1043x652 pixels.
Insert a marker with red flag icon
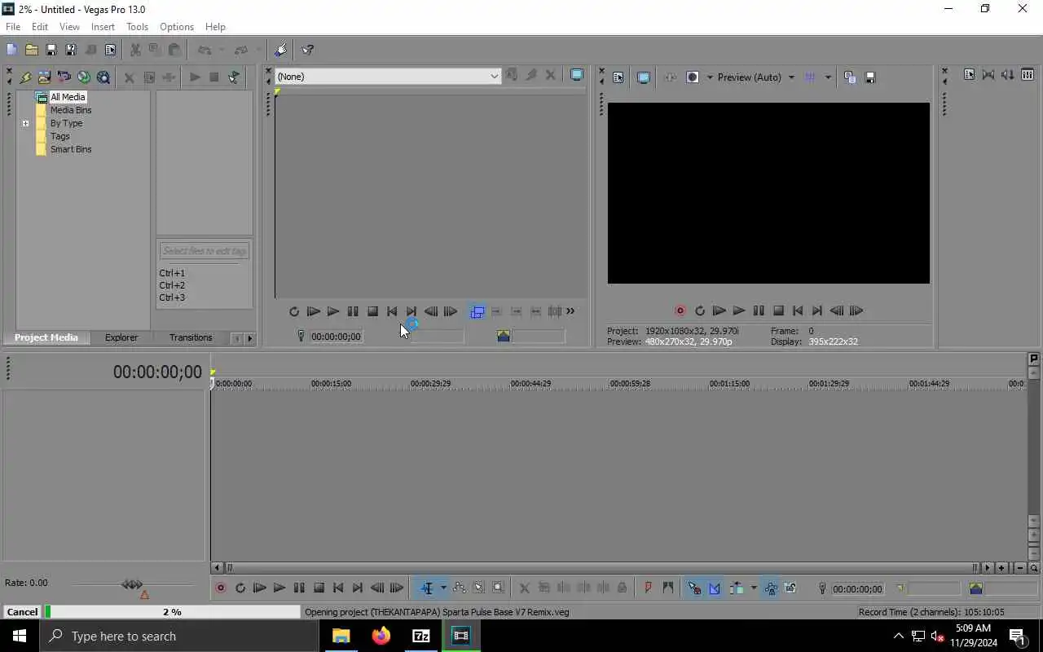tap(648, 588)
